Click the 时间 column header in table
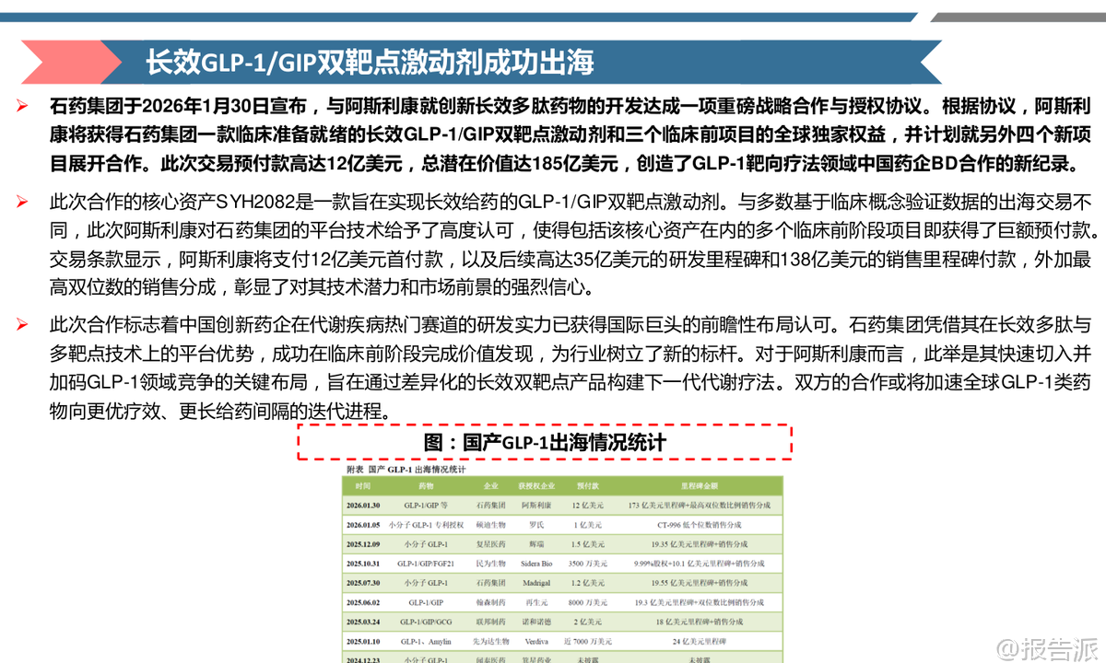The width and height of the screenshot is (1106, 663). (x=362, y=485)
